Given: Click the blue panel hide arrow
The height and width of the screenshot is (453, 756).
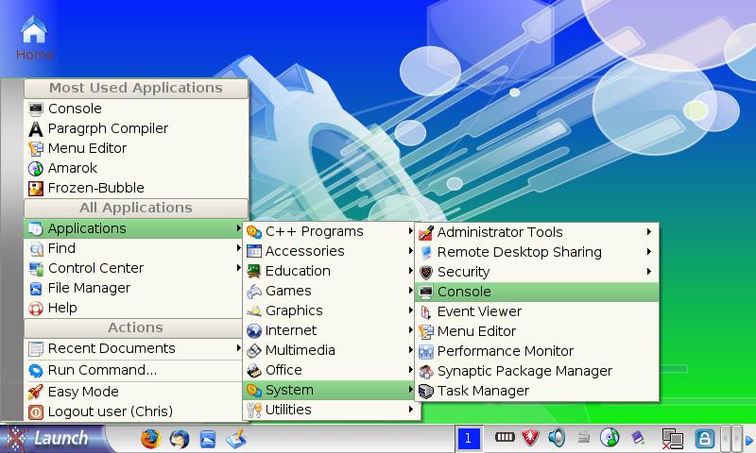Looking at the screenshot, I should click(748, 440).
